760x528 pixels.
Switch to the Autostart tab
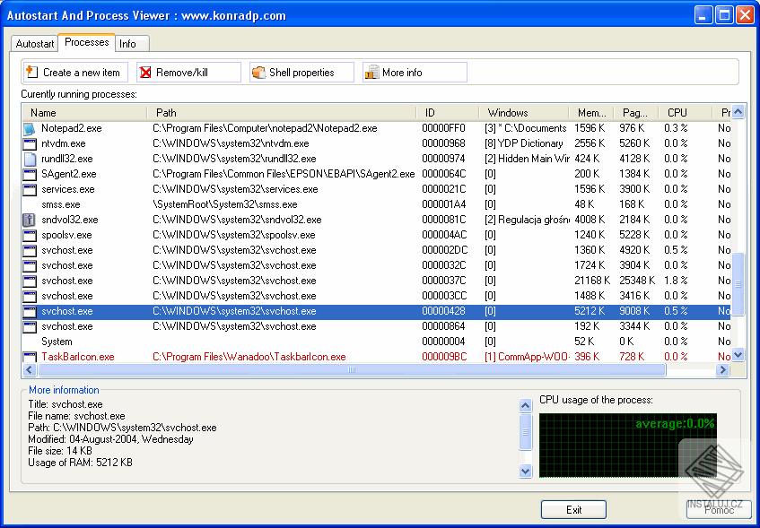(34, 43)
